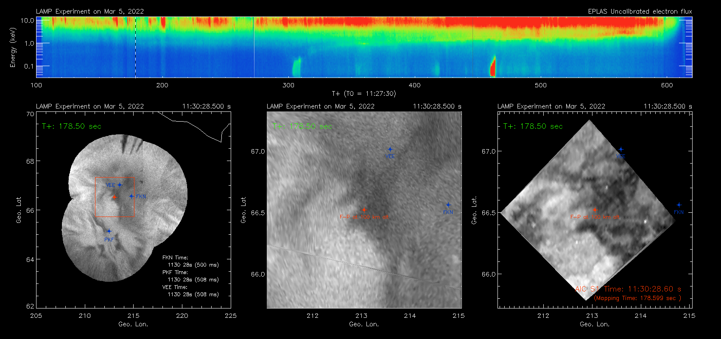The image size is (721, 339).
Task: Click the 'T+ (T0 = 11:27:30)' axis title
Action: (x=363, y=94)
